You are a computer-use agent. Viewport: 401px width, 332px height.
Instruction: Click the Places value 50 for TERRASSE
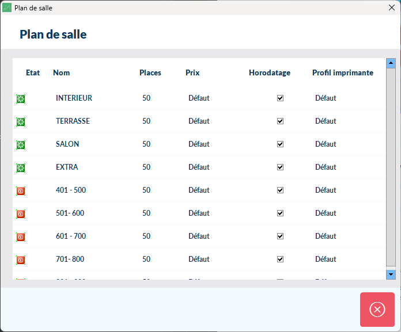click(x=146, y=121)
